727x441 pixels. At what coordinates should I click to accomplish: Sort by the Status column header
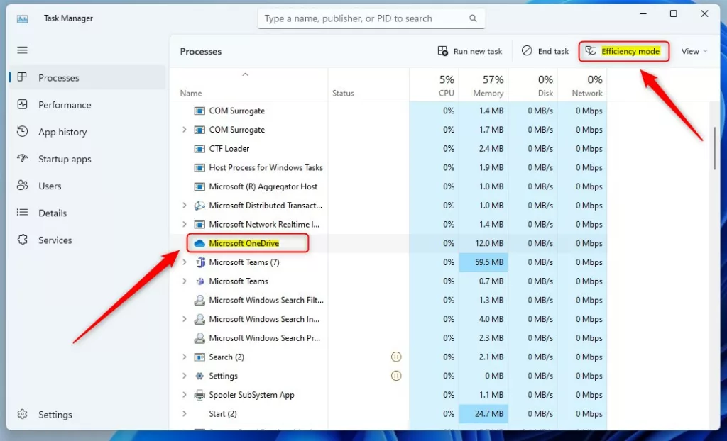coord(368,84)
